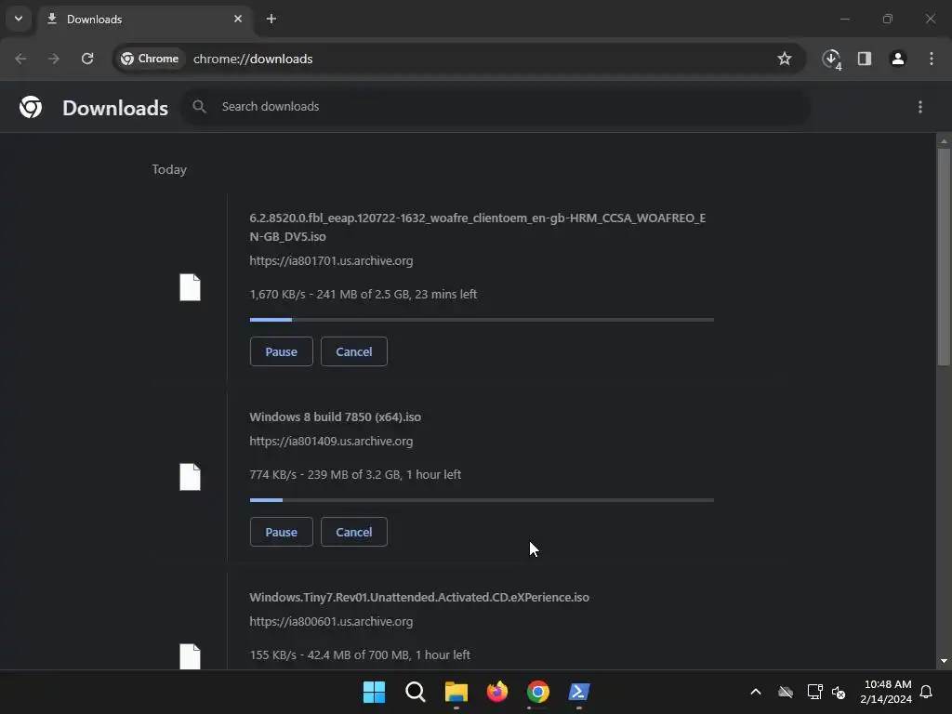Click the page scrollbar thumb
The image size is (952, 714).
[x=944, y=257]
